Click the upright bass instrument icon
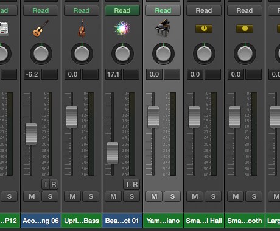The width and height of the screenshot is (280, 231). 82,29
